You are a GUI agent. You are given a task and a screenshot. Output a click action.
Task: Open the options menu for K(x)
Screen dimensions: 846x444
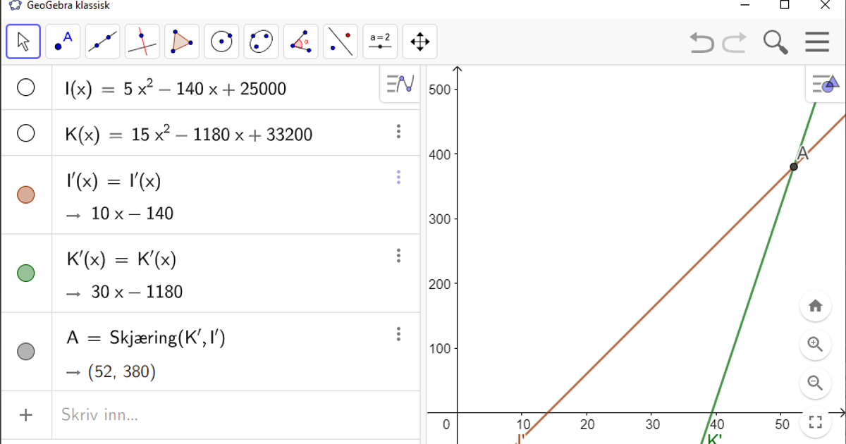pos(399,132)
